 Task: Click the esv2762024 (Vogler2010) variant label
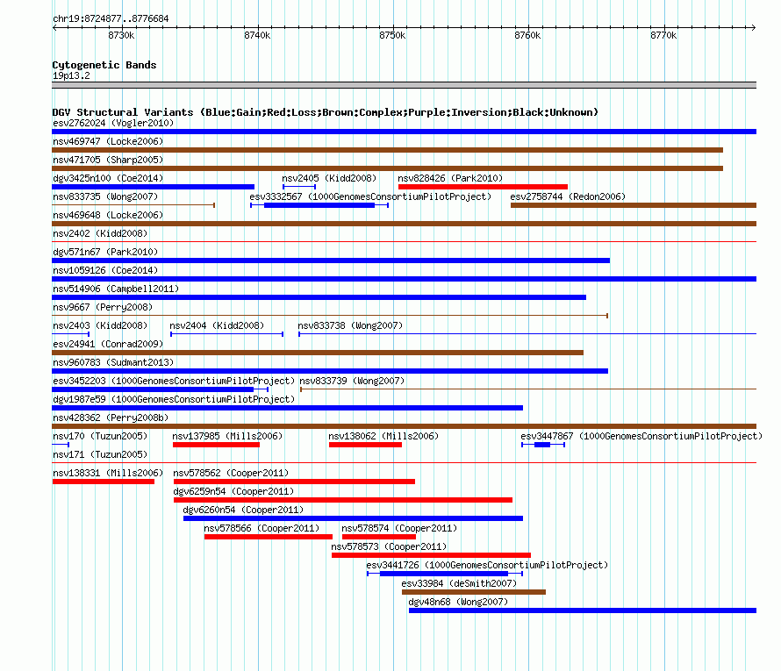pyautogui.click(x=113, y=123)
